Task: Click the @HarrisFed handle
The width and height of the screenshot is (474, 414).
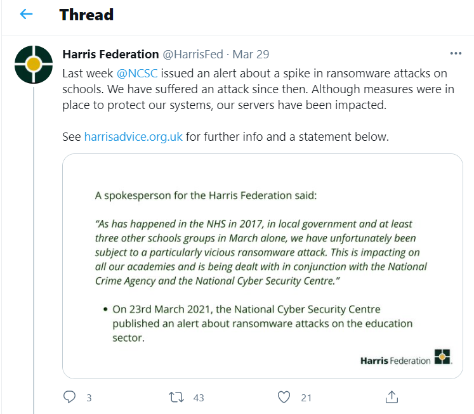Action: pos(194,55)
